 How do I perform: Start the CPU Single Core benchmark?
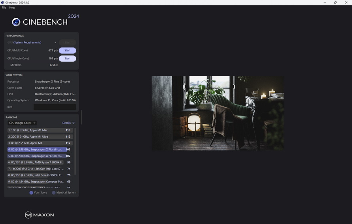(x=67, y=59)
